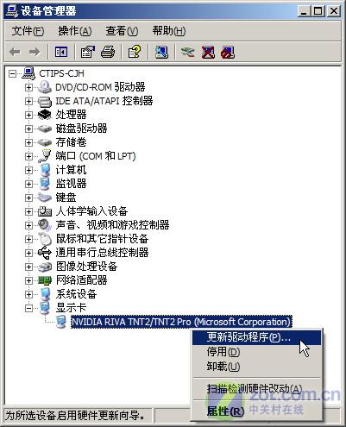
Task: Click the Print toolbar icon
Action: pos(108,52)
